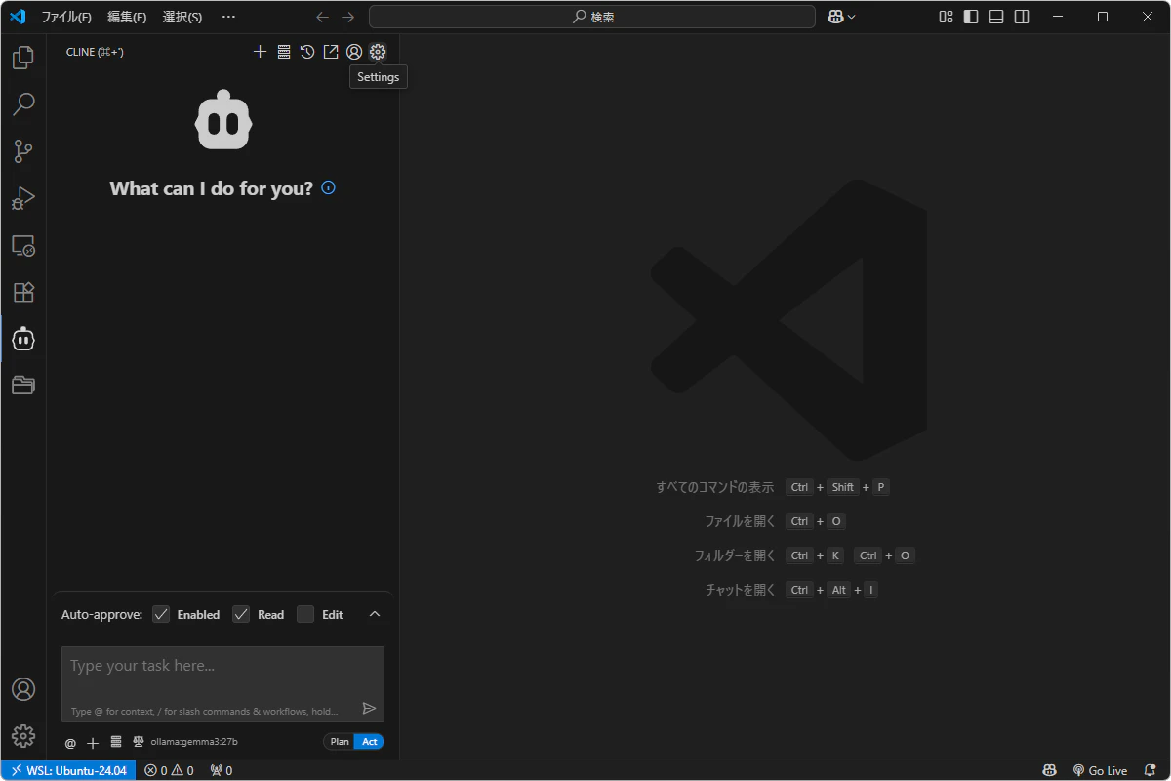Screen dimensions: 1171x781
Task: Toggle Auto-approve Enabled checkbox
Action: pos(161,614)
